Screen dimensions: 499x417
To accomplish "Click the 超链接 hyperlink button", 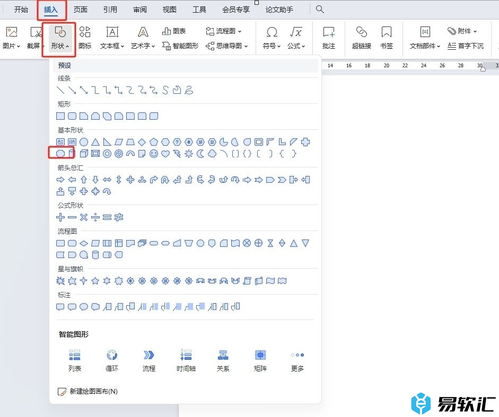I will [362, 38].
